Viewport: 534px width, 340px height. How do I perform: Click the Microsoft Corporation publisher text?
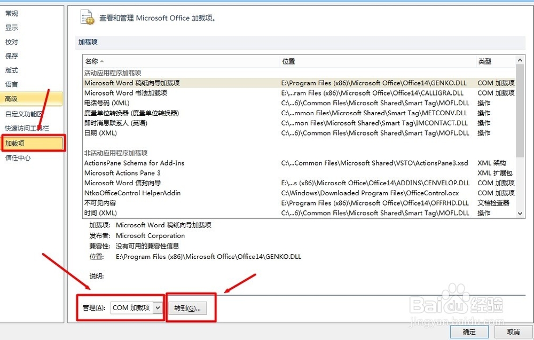(x=150, y=235)
